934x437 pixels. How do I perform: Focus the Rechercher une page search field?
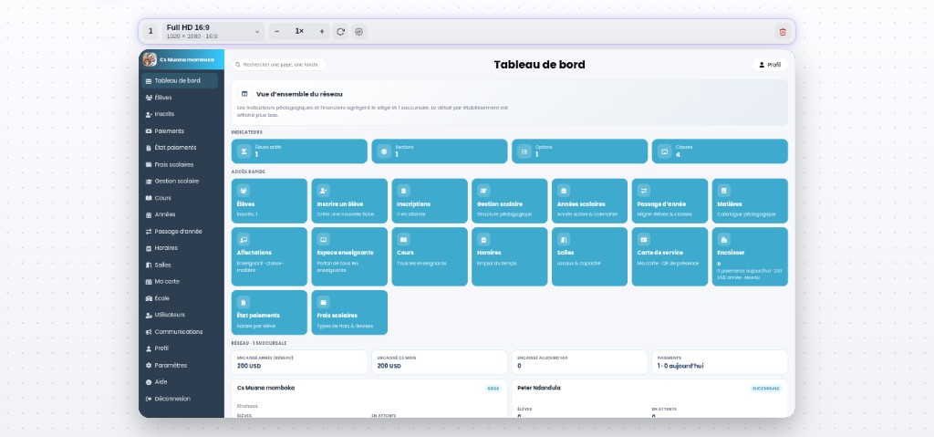point(279,65)
